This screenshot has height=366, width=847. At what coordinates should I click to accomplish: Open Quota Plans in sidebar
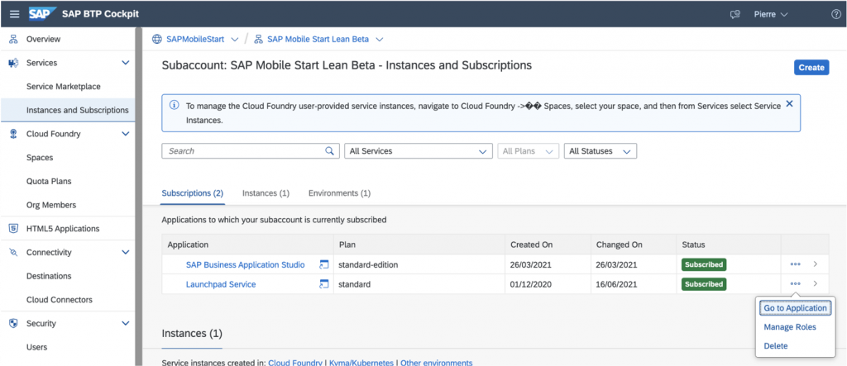[49, 182]
